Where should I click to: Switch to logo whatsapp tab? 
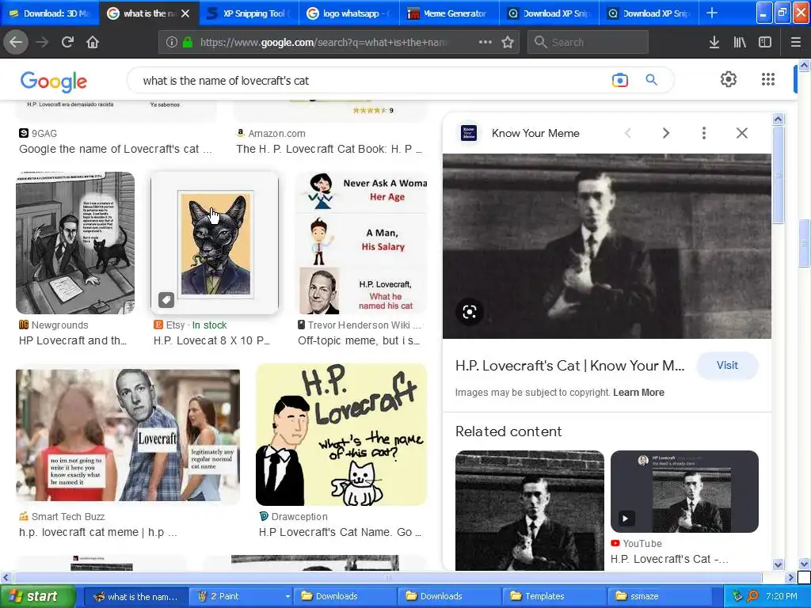coord(349,13)
